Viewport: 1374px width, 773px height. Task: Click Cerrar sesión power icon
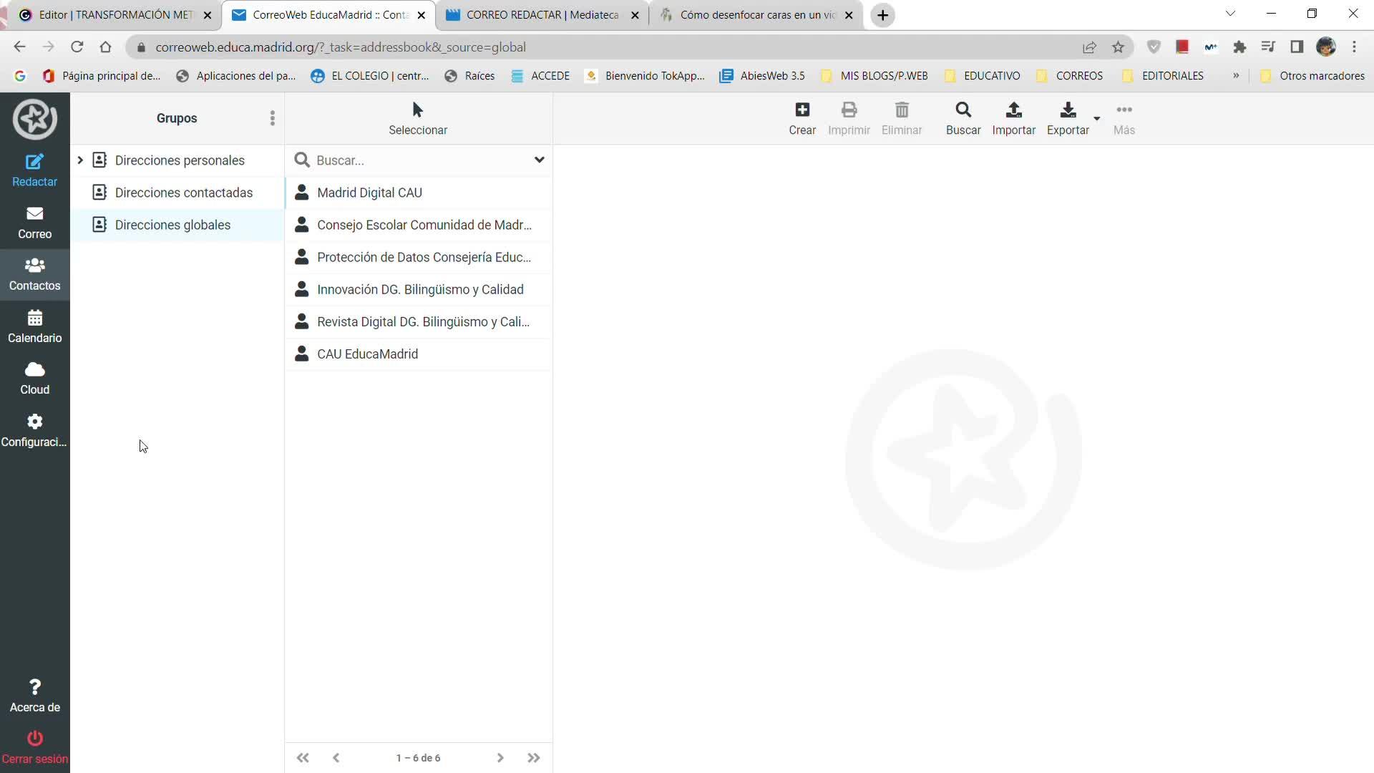pos(34,738)
